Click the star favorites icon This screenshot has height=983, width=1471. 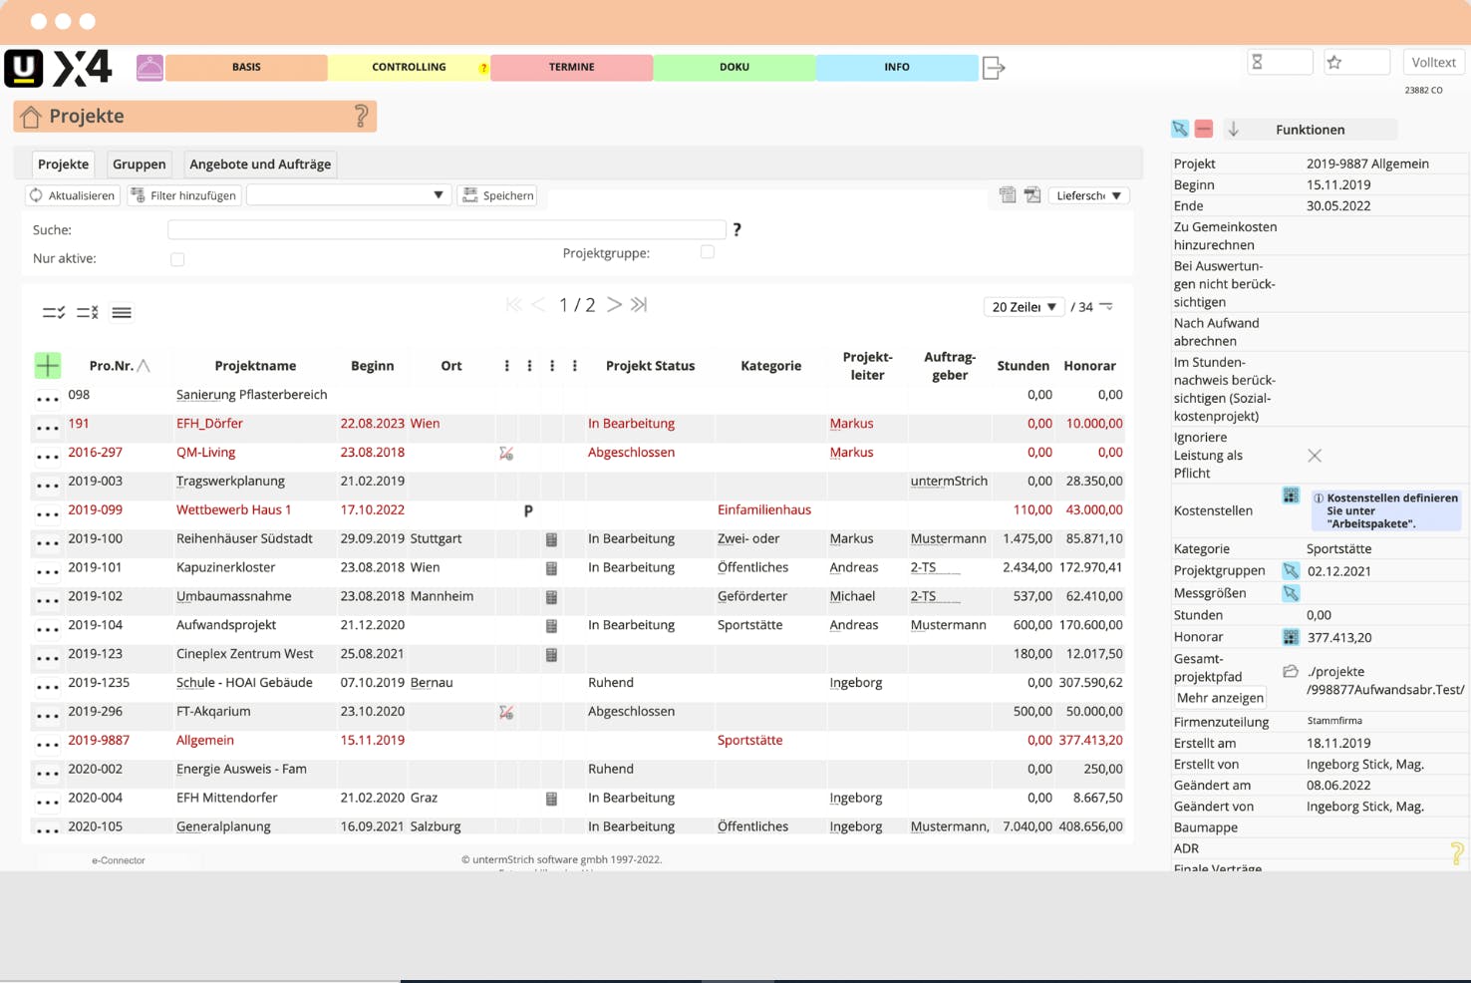tap(1334, 63)
